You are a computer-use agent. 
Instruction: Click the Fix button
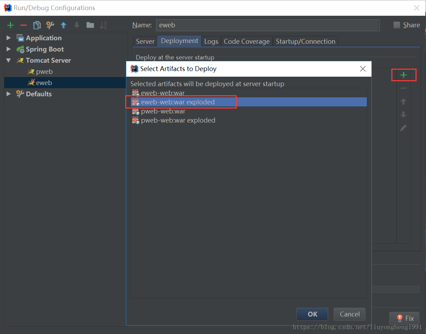coord(405,318)
